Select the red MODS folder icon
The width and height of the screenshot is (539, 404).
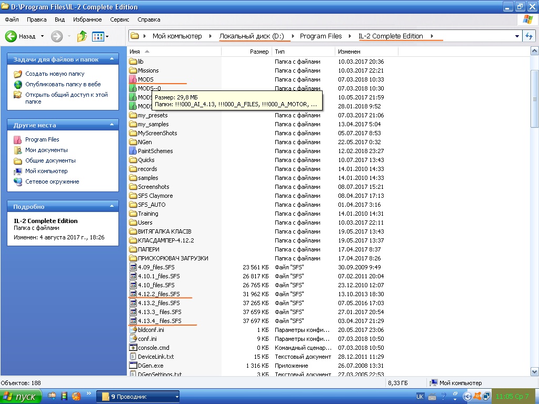(x=133, y=79)
